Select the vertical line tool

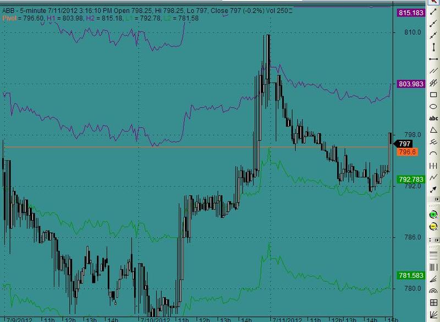pyautogui.click(x=433, y=47)
